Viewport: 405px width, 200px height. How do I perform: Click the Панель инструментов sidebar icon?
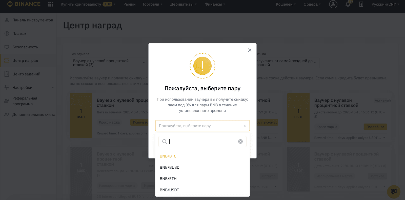point(7,20)
